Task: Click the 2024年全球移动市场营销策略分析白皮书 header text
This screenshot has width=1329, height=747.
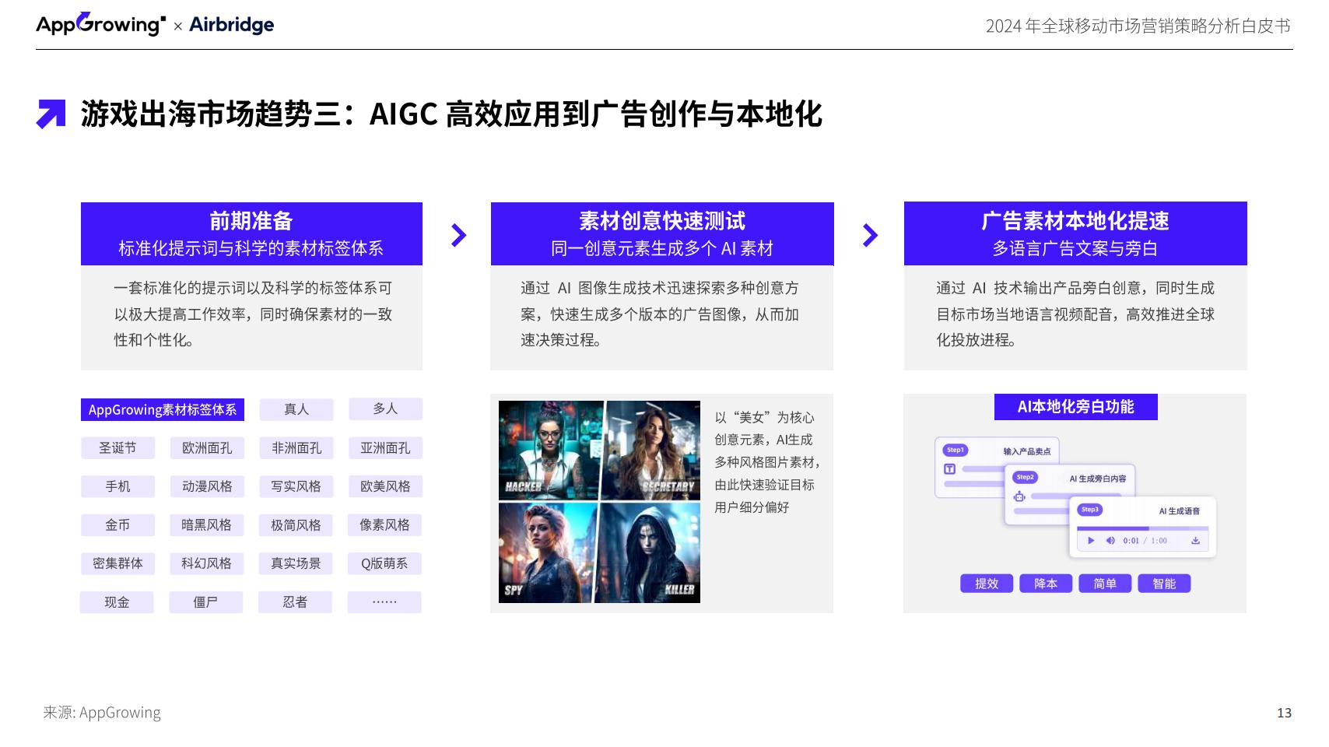Action: point(1138,26)
